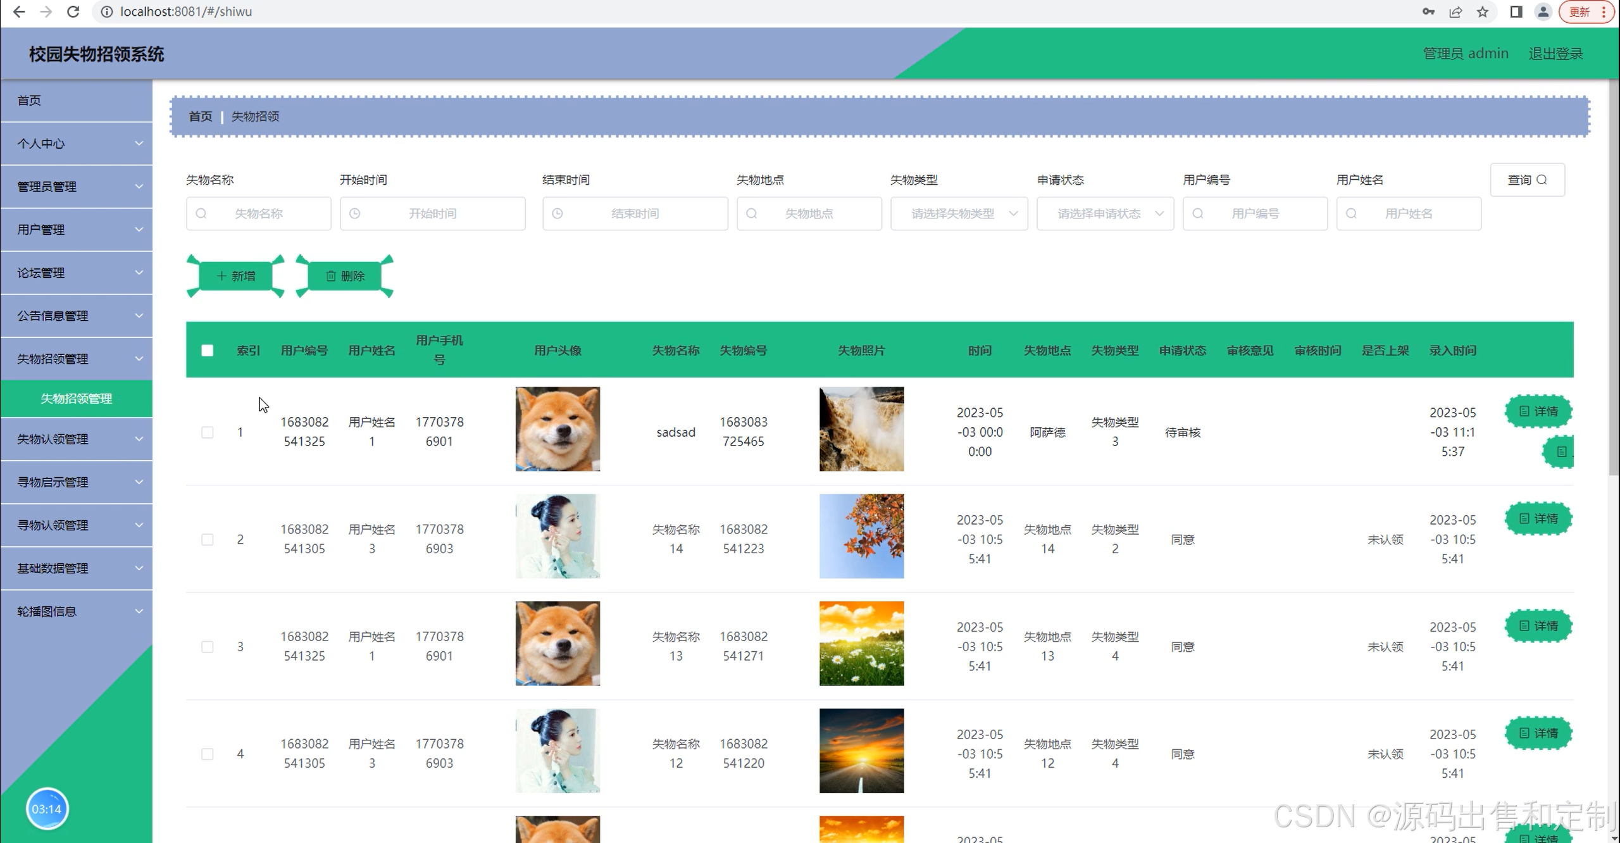Check the checkbox for row 1
1620x843 pixels.
click(207, 432)
